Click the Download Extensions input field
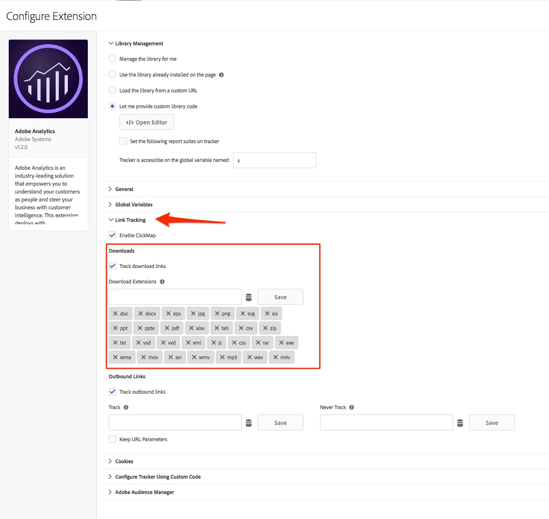549x519 pixels. point(175,297)
